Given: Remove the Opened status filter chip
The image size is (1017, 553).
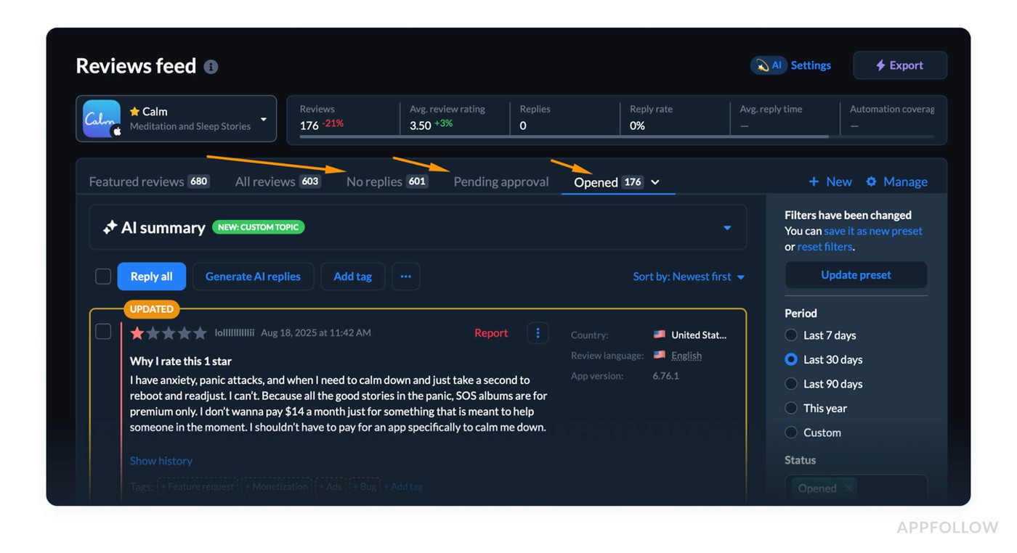Looking at the screenshot, I should pos(848,488).
